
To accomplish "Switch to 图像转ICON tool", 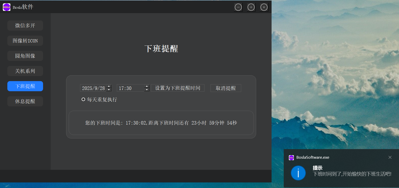I will pyautogui.click(x=25, y=41).
